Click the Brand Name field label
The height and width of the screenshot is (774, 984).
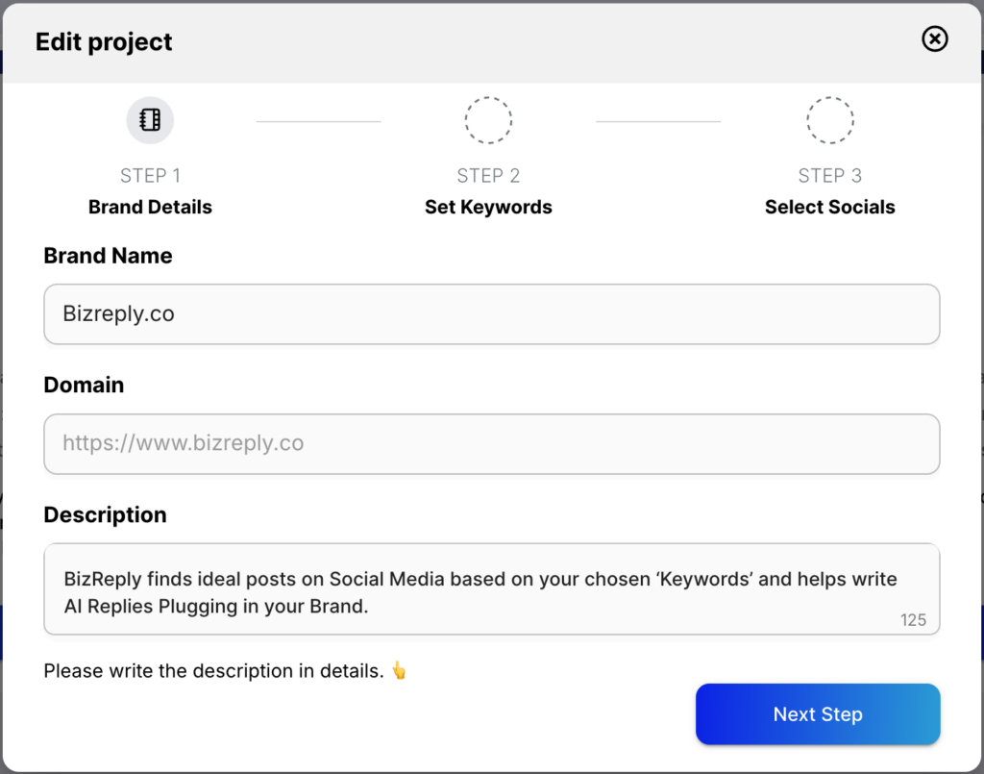[x=108, y=256]
